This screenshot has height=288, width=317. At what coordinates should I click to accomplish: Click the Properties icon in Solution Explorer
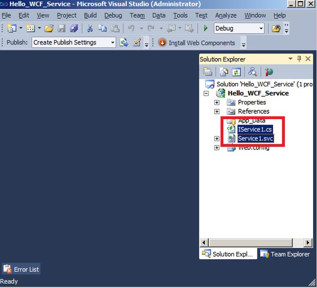point(207,72)
